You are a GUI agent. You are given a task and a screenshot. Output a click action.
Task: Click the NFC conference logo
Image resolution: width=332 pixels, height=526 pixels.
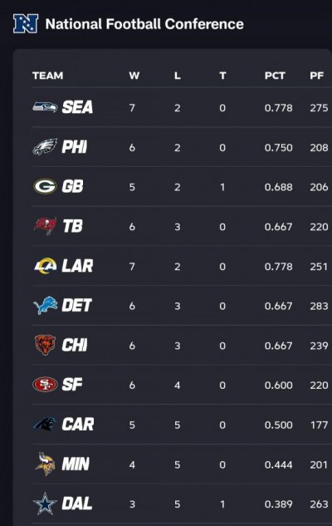pyautogui.click(x=26, y=23)
